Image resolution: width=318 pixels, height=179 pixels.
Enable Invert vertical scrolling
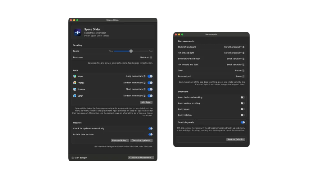[243, 103]
